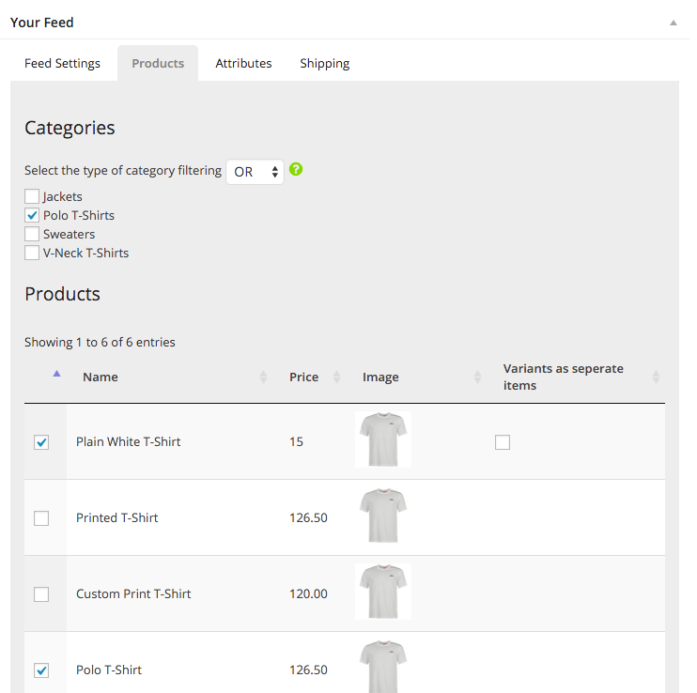
Task: Check the Jackets category checkbox
Action: click(x=32, y=196)
